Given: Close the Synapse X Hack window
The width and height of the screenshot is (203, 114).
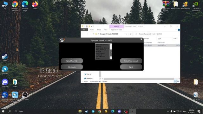Looking at the screenshot, I should coord(141,39).
